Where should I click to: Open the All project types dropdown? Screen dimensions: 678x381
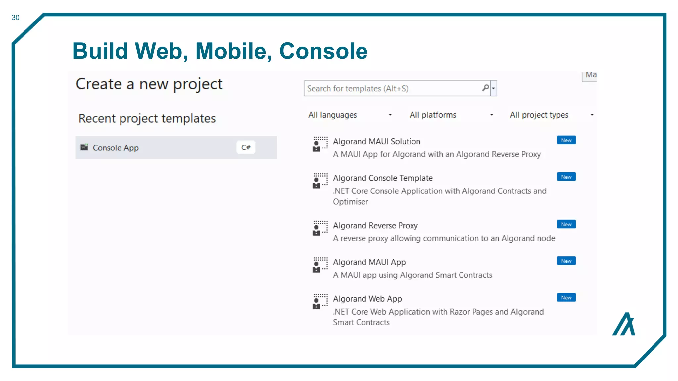point(552,115)
